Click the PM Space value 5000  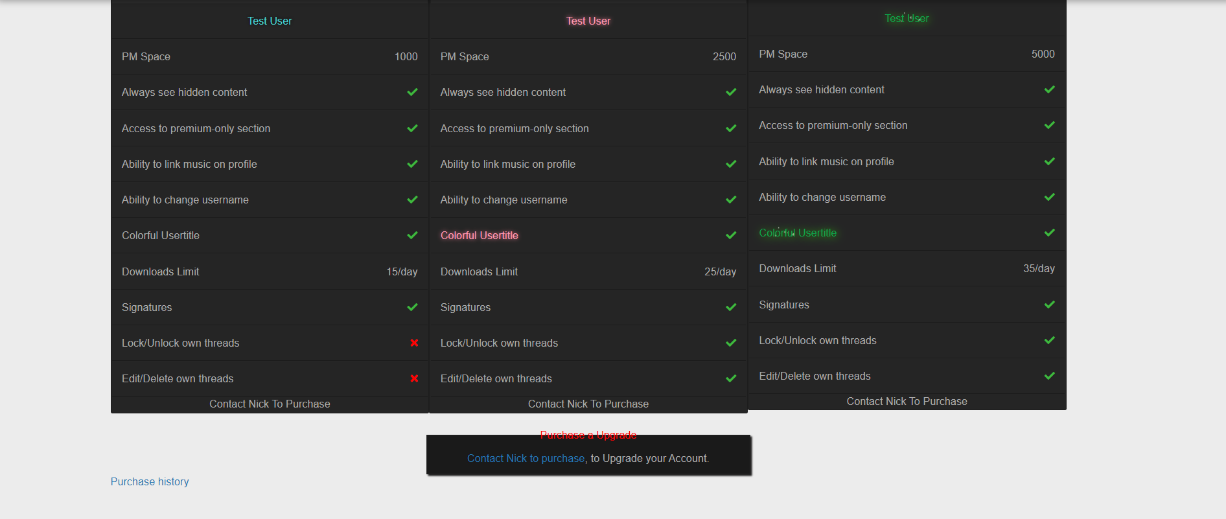coord(1043,54)
